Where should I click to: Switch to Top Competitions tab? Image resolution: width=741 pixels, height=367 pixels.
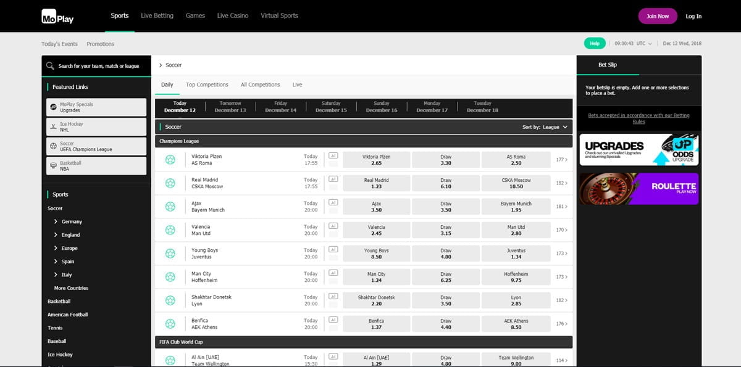pyautogui.click(x=207, y=85)
